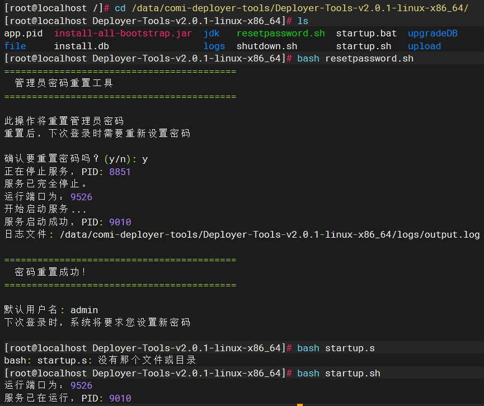Click startup.bat in the file listing
This screenshot has width=484, height=406.
click(x=366, y=34)
